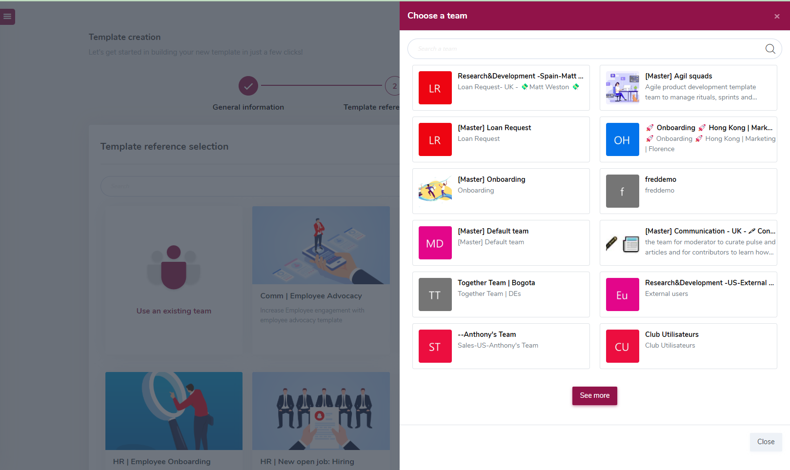Click the General information step label
The image size is (790, 470).
[248, 107]
